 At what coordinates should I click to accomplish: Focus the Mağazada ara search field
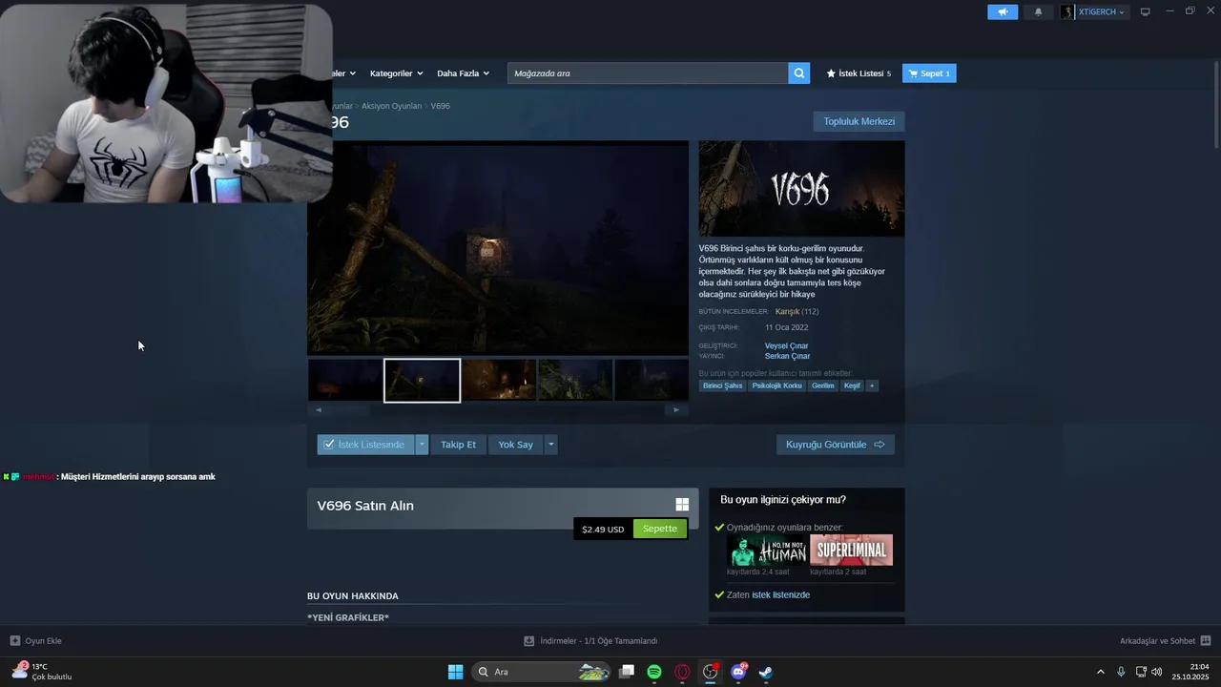pos(648,73)
